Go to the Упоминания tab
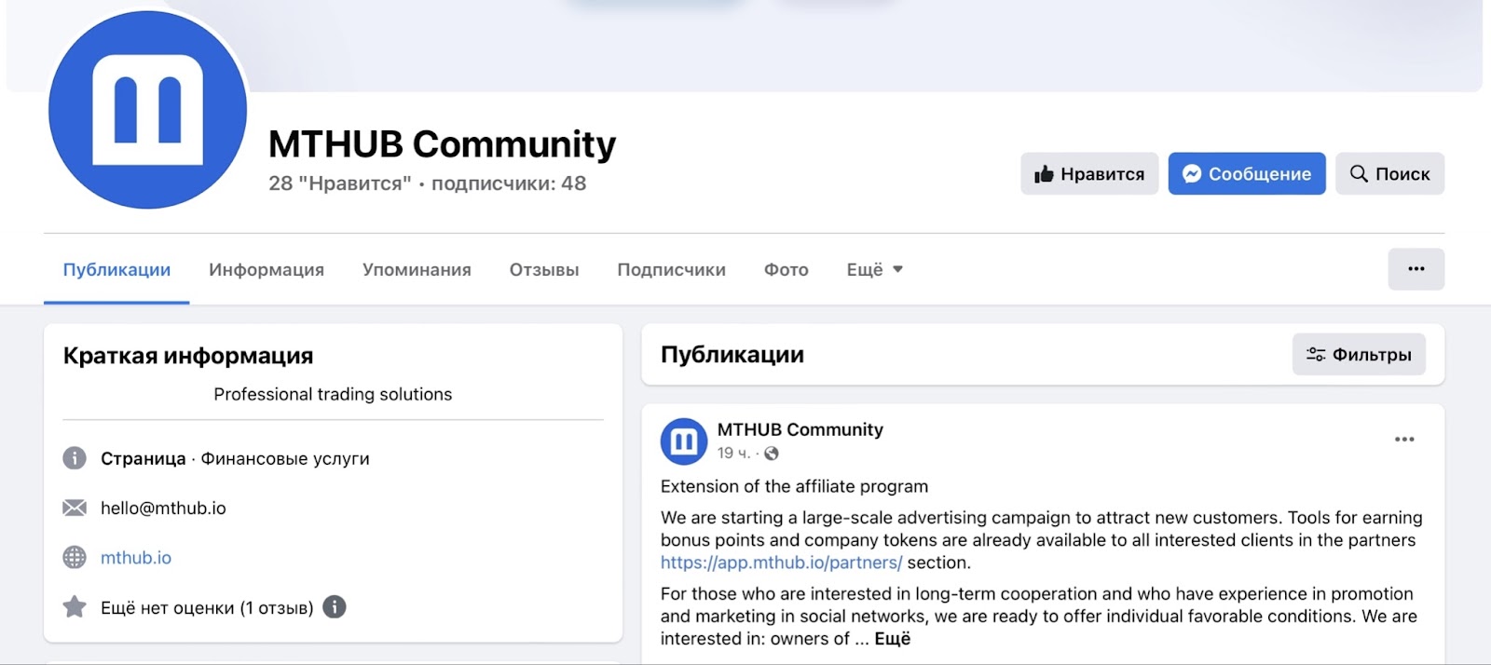 417,270
